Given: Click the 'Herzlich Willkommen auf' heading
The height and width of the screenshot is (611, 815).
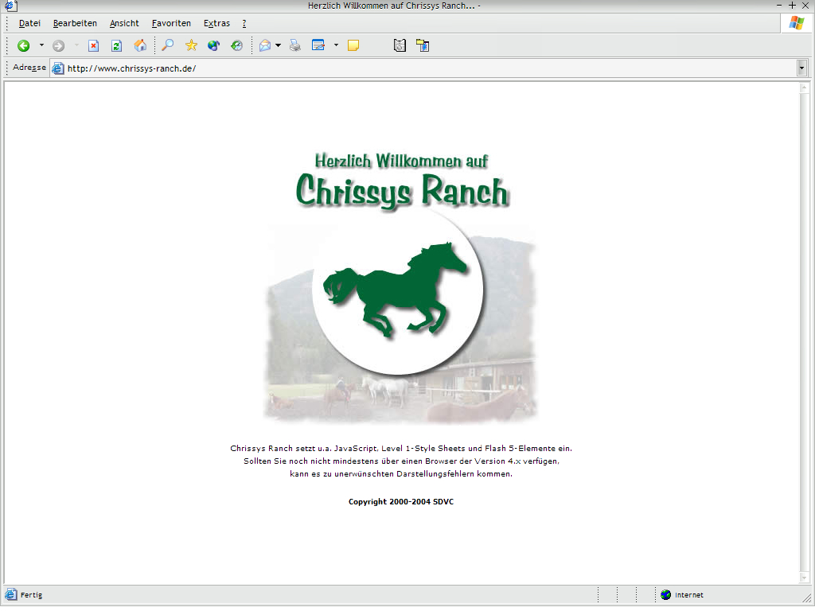Looking at the screenshot, I should click(401, 161).
